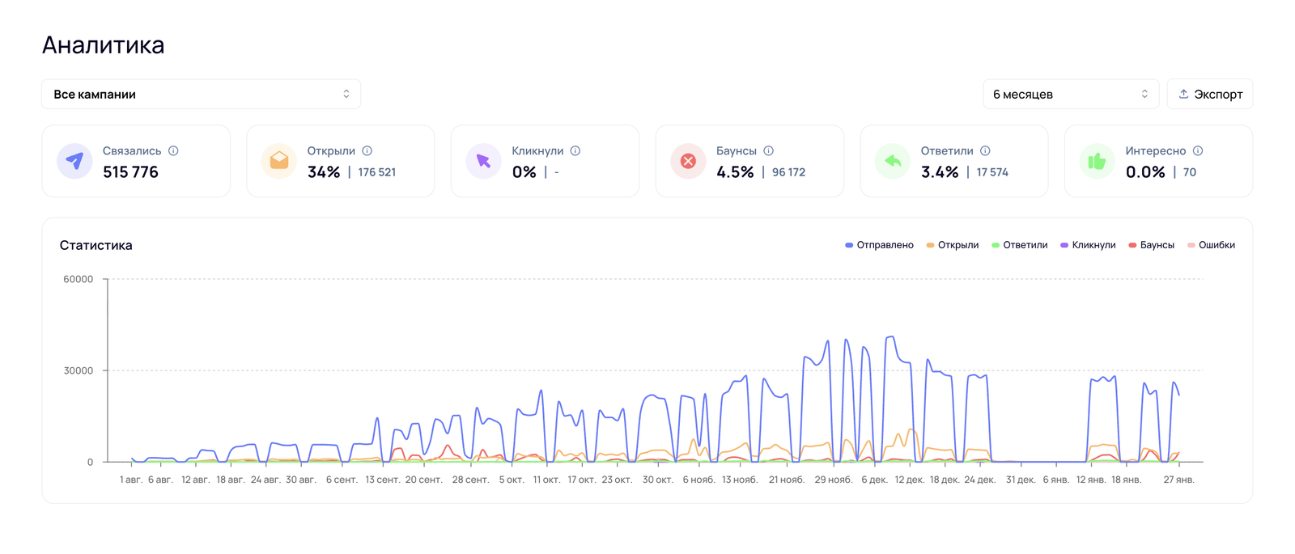Click the 5 окт. x-axis label

(512, 480)
